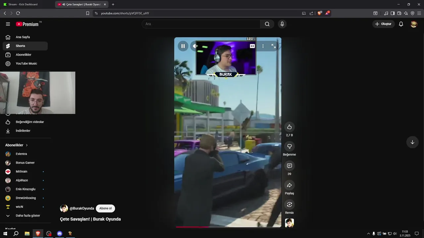Open File Explorer from the taskbar

tap(27, 233)
